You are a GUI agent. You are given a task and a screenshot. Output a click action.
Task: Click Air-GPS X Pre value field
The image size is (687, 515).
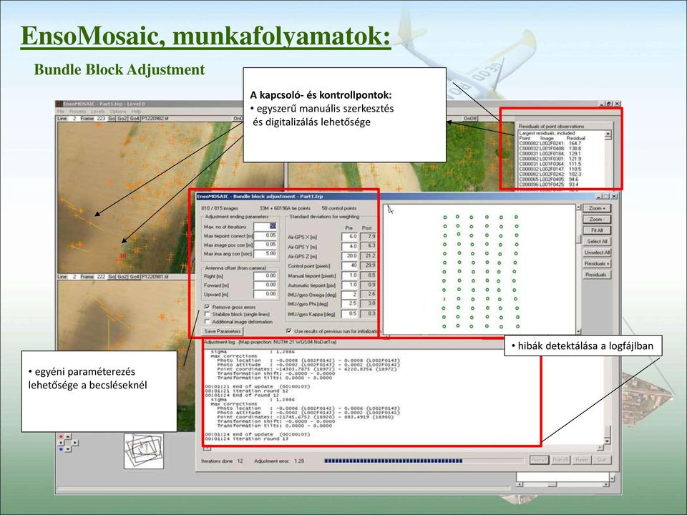350,237
